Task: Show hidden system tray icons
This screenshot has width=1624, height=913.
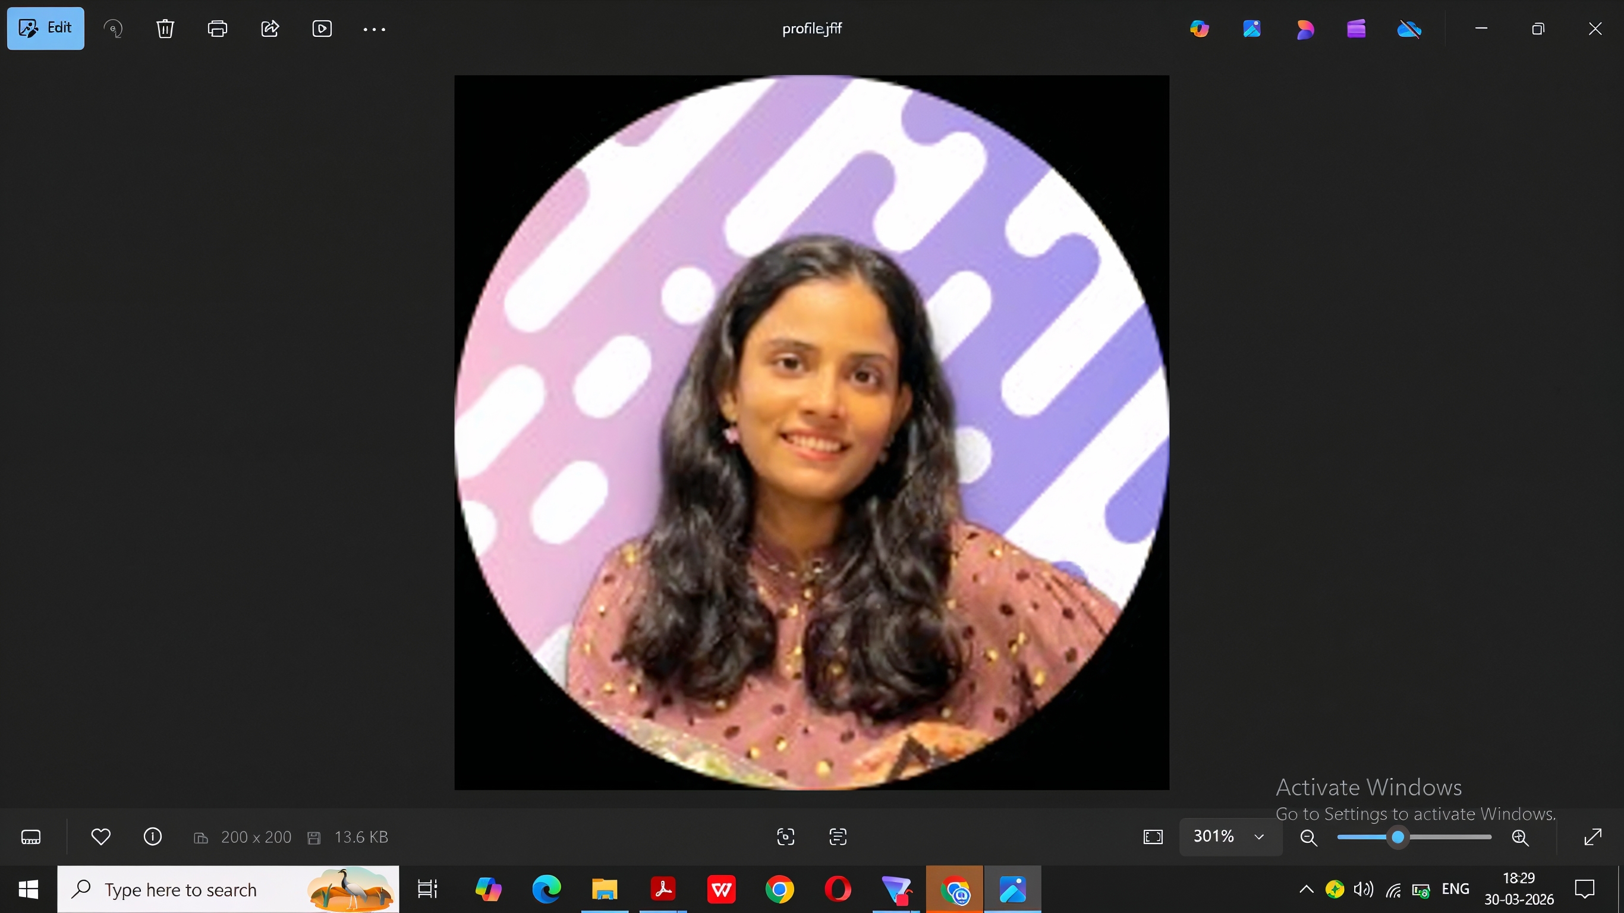Action: tap(1306, 890)
